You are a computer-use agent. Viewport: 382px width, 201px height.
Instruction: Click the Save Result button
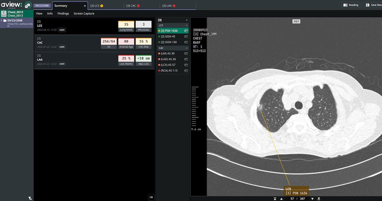point(373,5)
